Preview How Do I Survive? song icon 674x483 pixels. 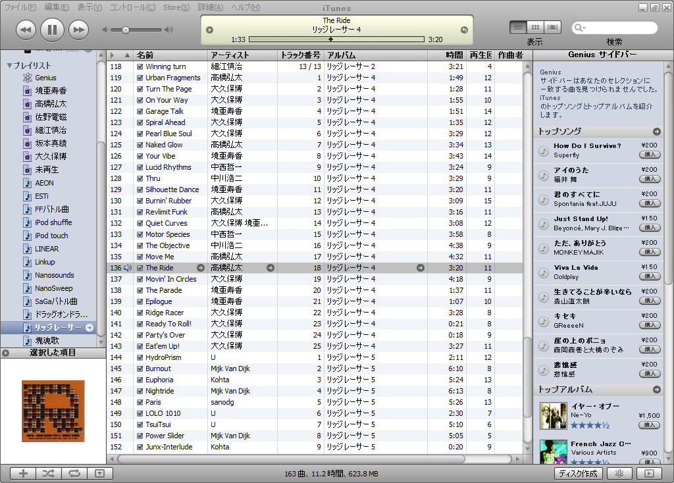[x=544, y=151]
